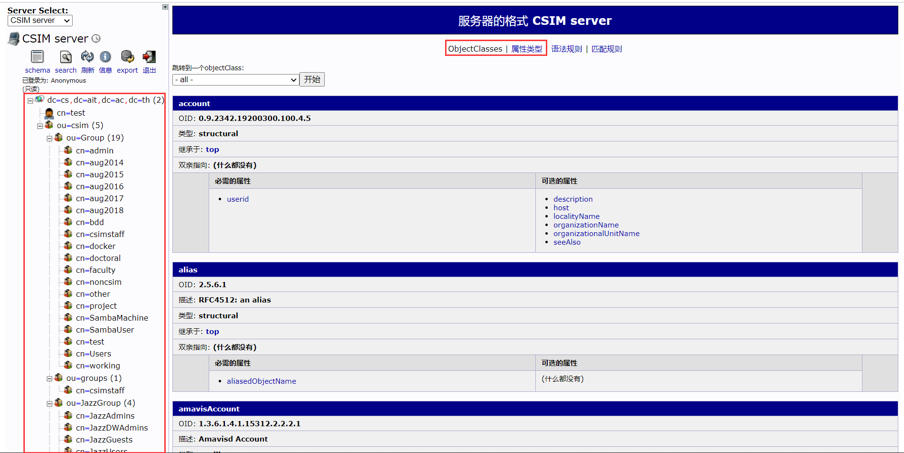The width and height of the screenshot is (904, 453).
Task: Click the export database icon
Action: coord(127,57)
